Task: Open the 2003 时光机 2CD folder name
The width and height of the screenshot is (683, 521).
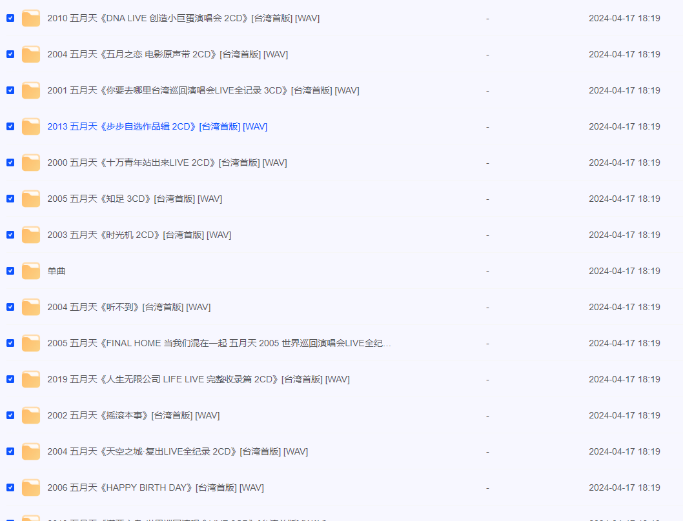Action: (139, 235)
